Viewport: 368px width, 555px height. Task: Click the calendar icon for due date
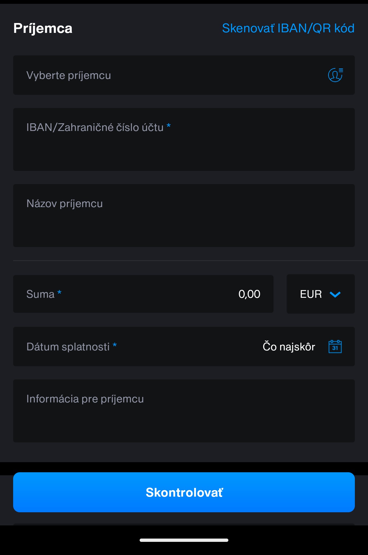click(335, 347)
